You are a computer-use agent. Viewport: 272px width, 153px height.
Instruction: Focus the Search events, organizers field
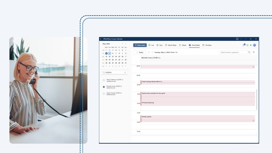(233, 52)
